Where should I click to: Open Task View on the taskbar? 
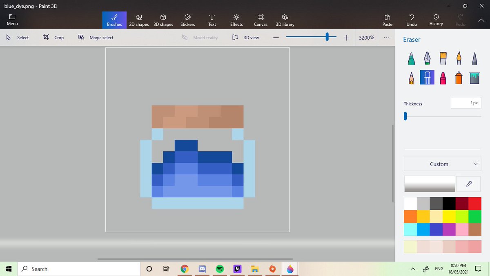(x=166, y=269)
